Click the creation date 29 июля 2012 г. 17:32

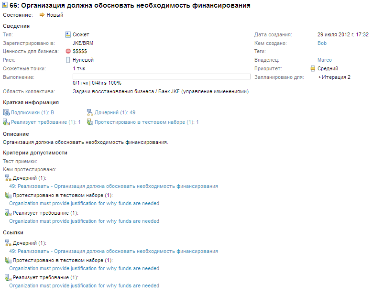click(343, 34)
